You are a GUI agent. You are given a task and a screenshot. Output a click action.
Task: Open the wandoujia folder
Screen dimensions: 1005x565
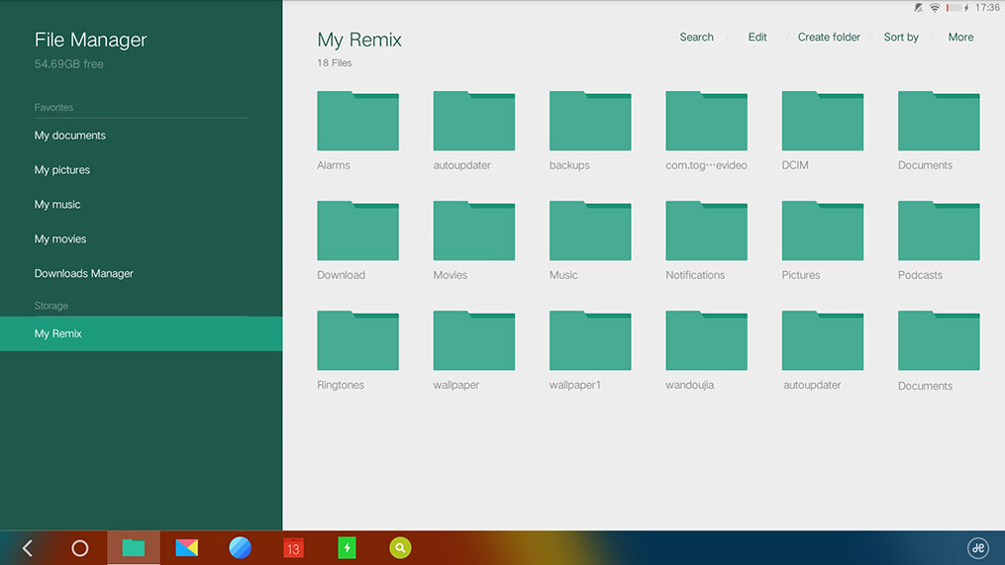point(706,340)
